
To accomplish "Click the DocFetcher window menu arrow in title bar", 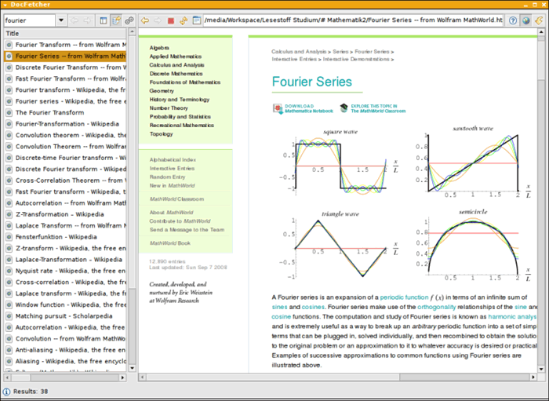I will click(x=7, y=5).
